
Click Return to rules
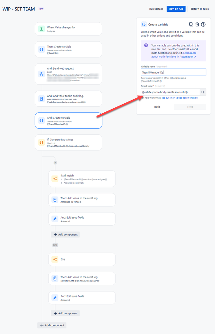coord(200,9)
